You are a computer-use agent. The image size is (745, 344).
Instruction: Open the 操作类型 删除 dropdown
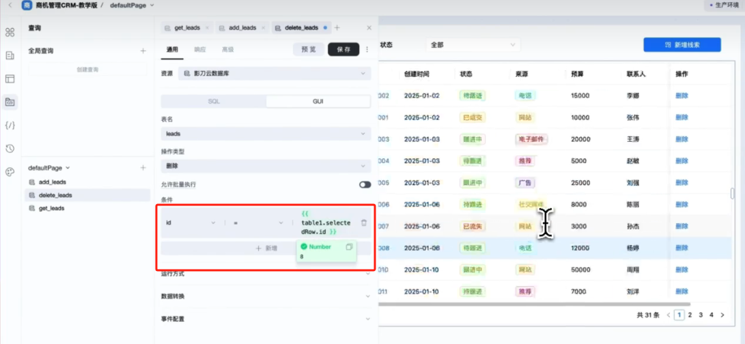point(266,166)
